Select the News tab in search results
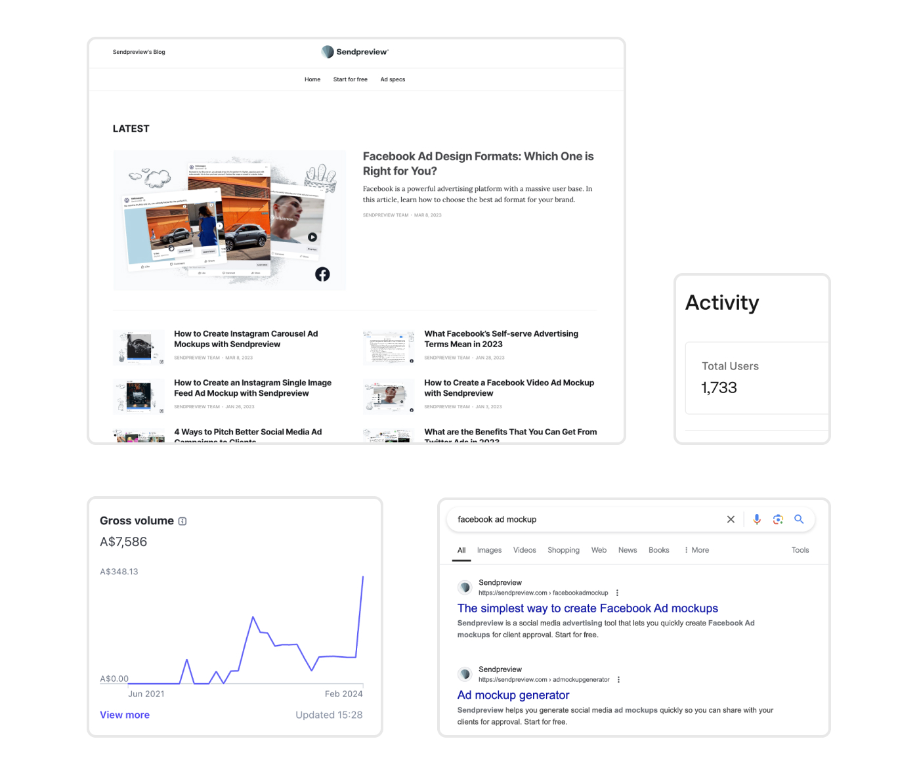The height and width of the screenshot is (781, 919). pyautogui.click(x=627, y=550)
